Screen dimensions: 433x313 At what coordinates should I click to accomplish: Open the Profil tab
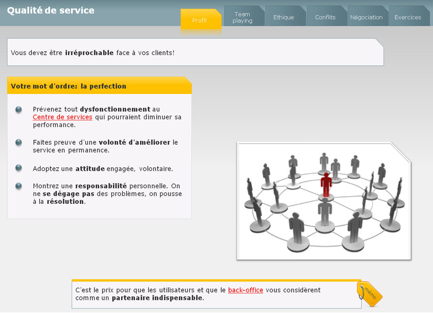(200, 20)
